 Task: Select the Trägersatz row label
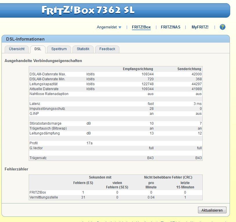coord(38,158)
